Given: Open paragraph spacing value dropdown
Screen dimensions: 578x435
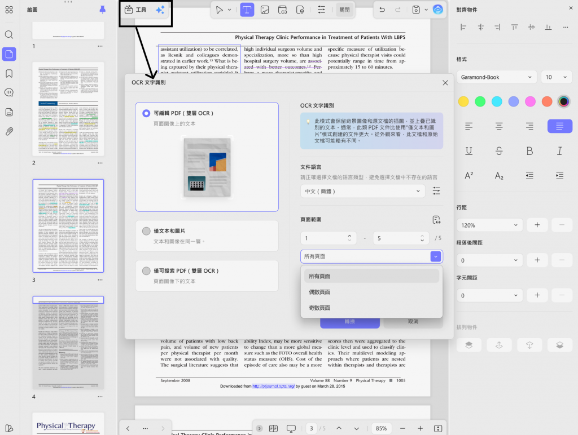Looking at the screenshot, I should pos(489,260).
